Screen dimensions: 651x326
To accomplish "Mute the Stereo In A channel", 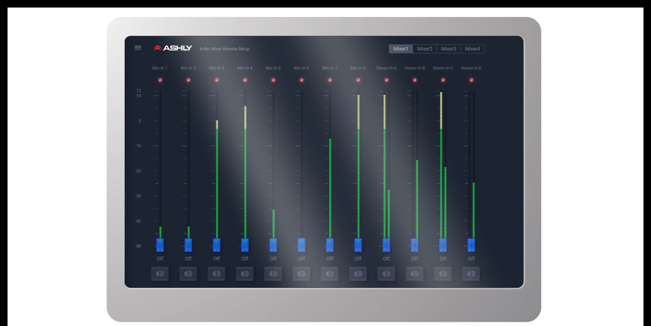I will [x=386, y=274].
